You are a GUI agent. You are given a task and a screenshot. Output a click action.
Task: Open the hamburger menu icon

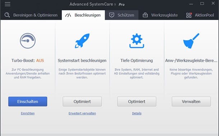coord(8,4)
